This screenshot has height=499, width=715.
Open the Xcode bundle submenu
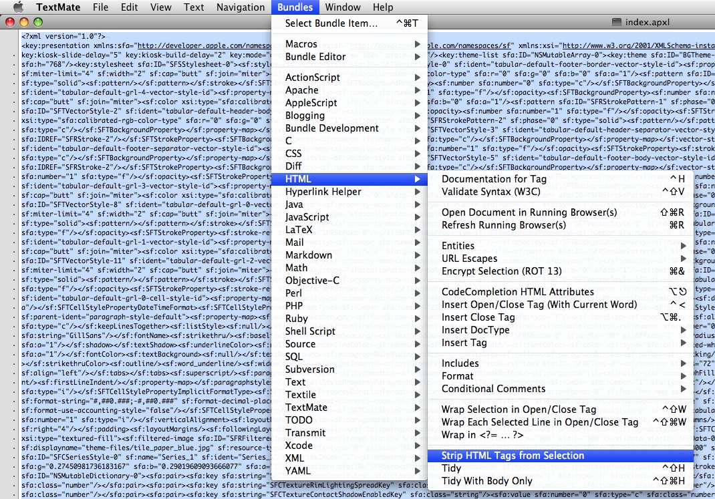click(x=349, y=446)
